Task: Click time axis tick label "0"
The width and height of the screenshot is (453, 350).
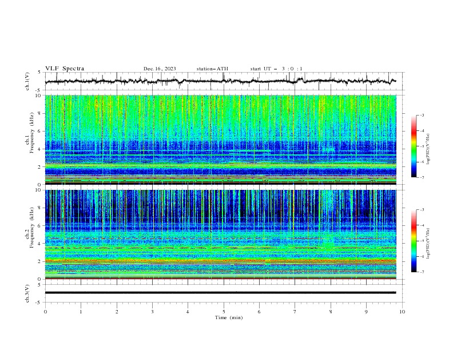Action: 45,312
